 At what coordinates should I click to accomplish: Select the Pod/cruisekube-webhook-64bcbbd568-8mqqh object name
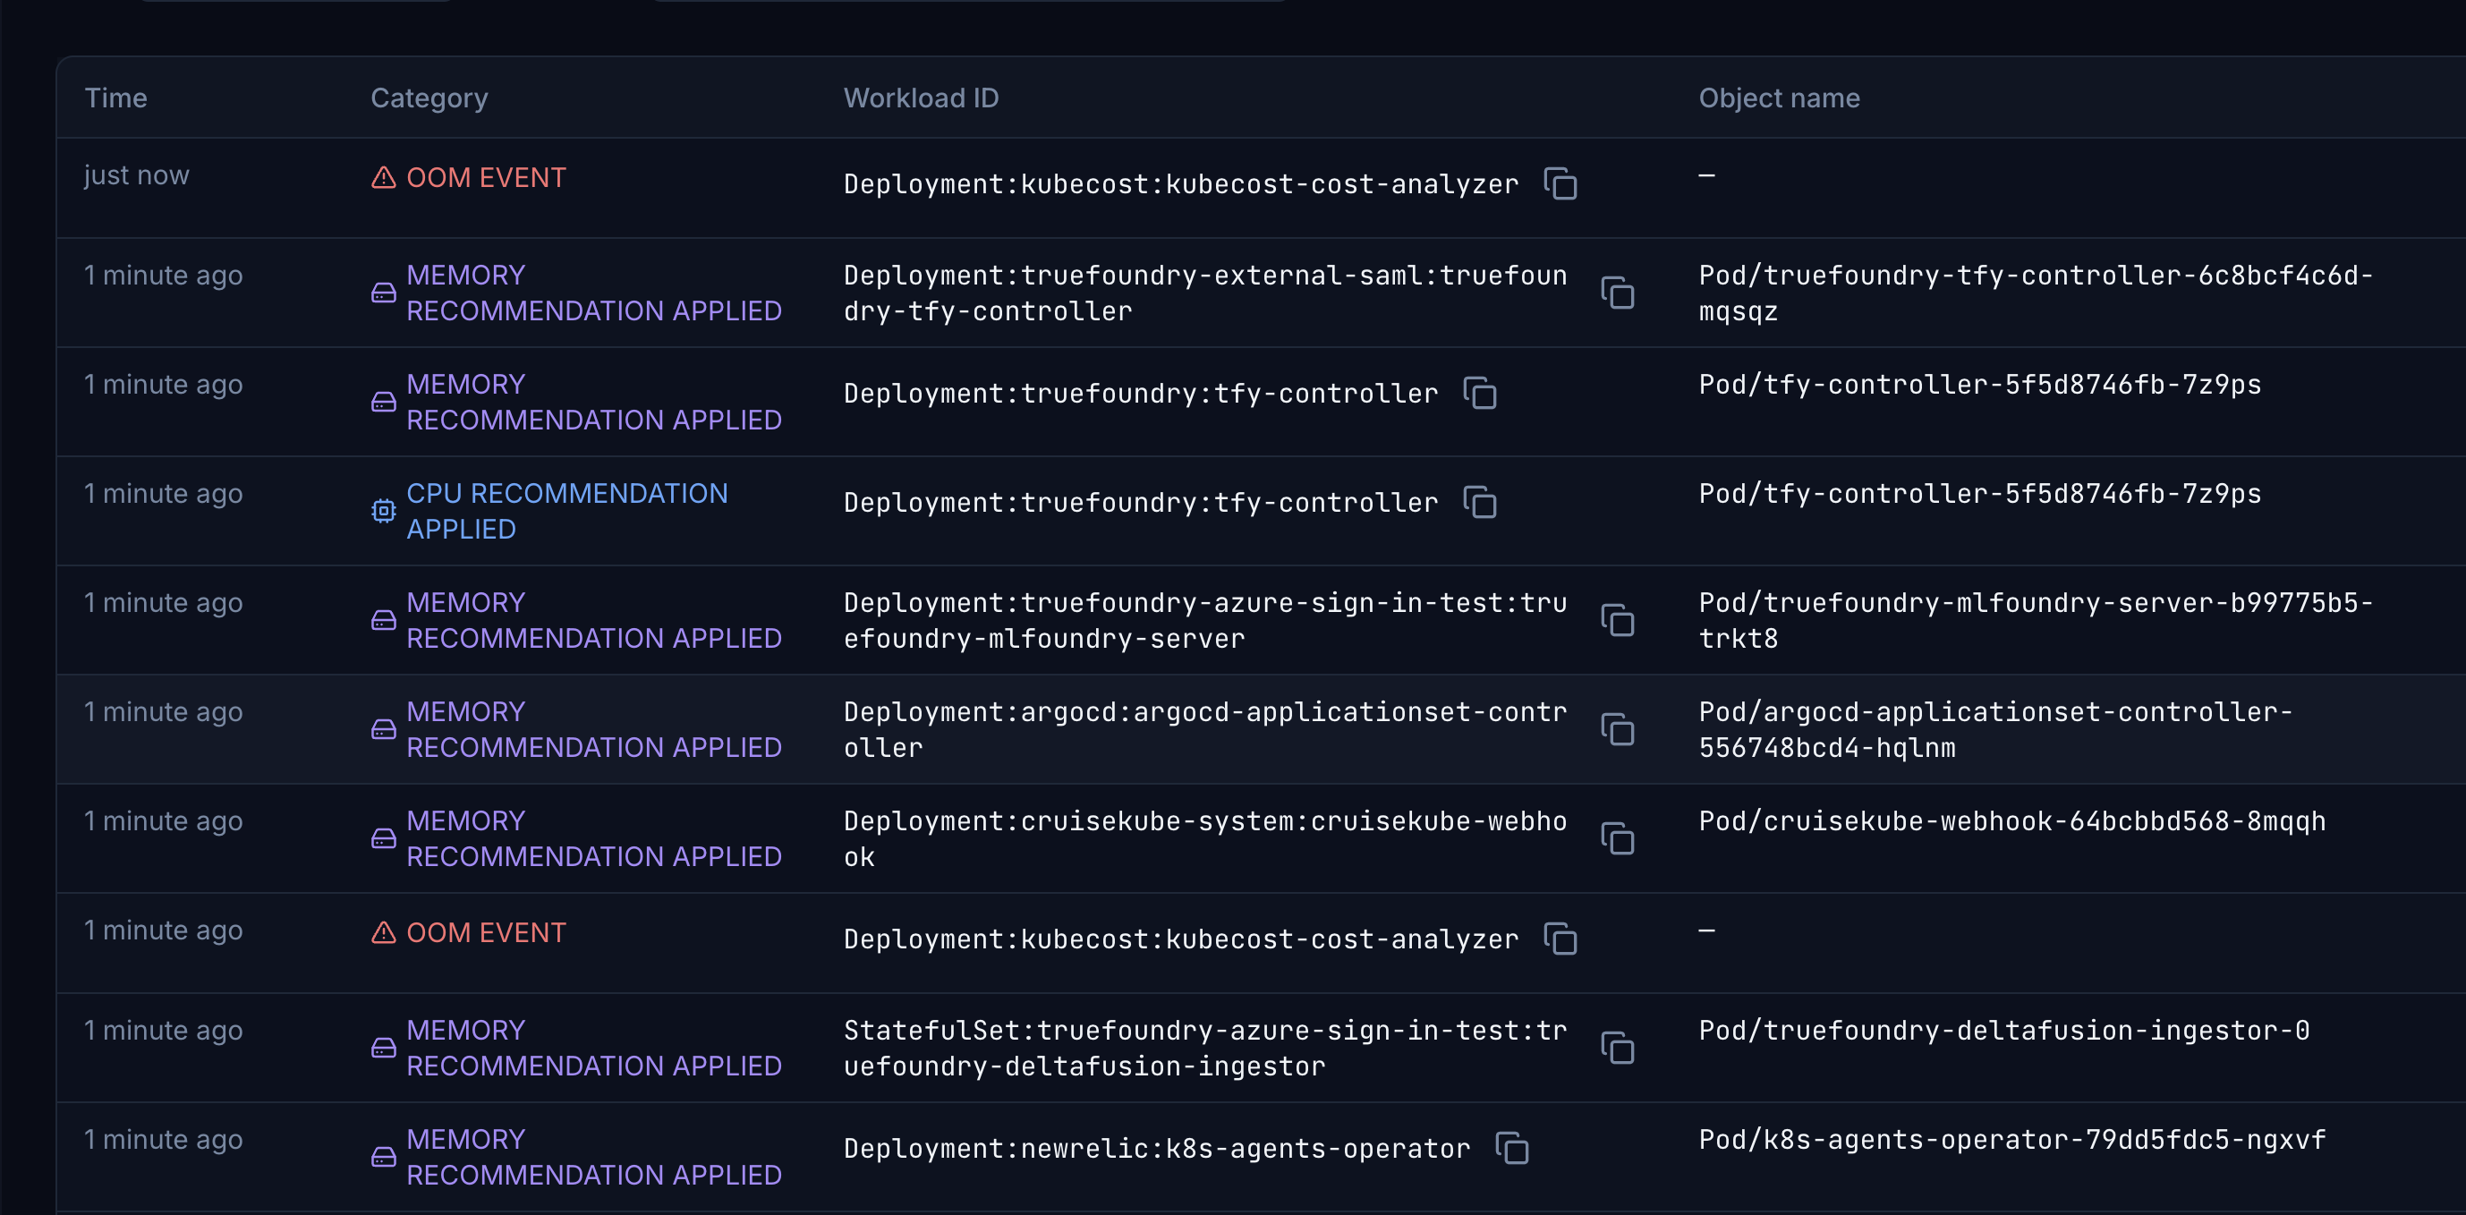tap(2011, 820)
